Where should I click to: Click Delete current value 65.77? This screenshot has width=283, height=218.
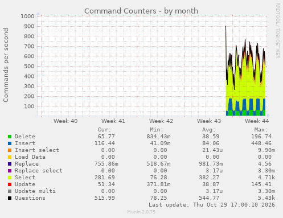(106, 137)
